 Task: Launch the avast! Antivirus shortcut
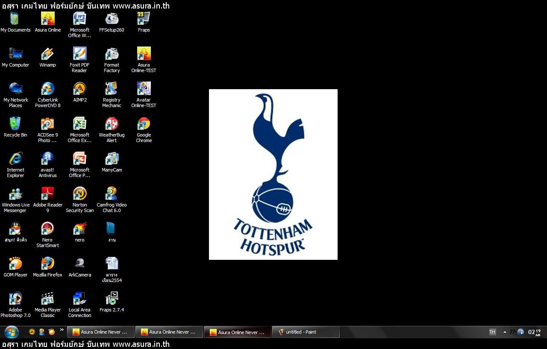47,165
